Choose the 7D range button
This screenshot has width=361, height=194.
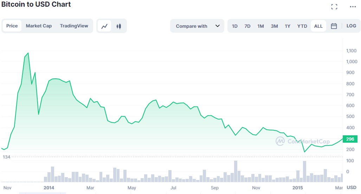(x=247, y=26)
